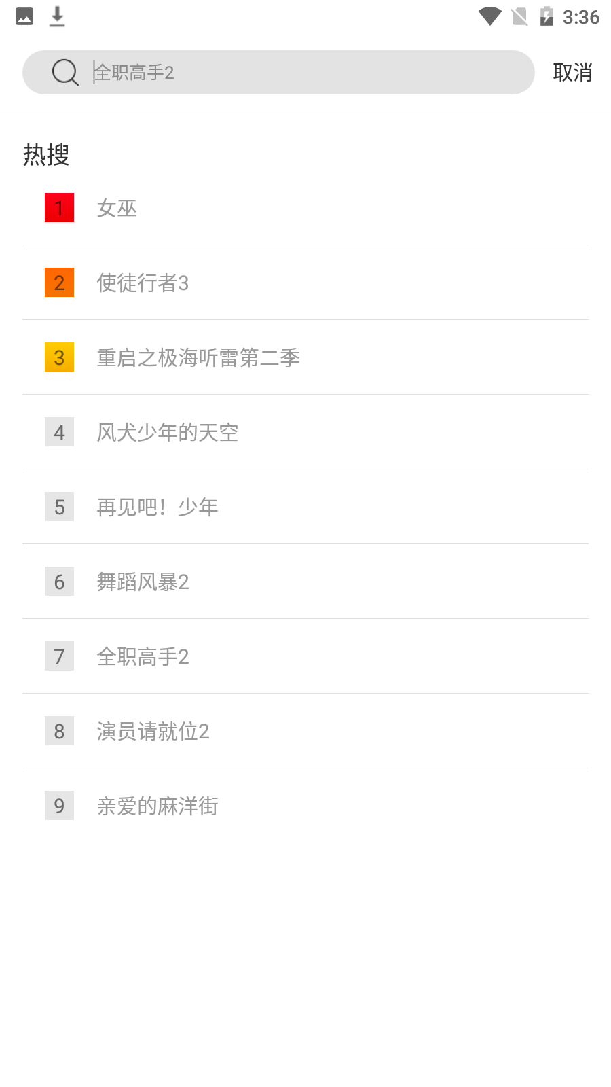The height and width of the screenshot is (1087, 611).
Task: Choose 风犬少年的天空 from hot searches
Action: (x=168, y=432)
